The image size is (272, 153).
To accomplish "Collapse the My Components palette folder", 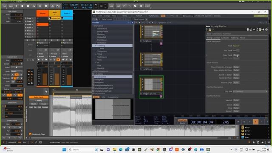I will 93,71.
